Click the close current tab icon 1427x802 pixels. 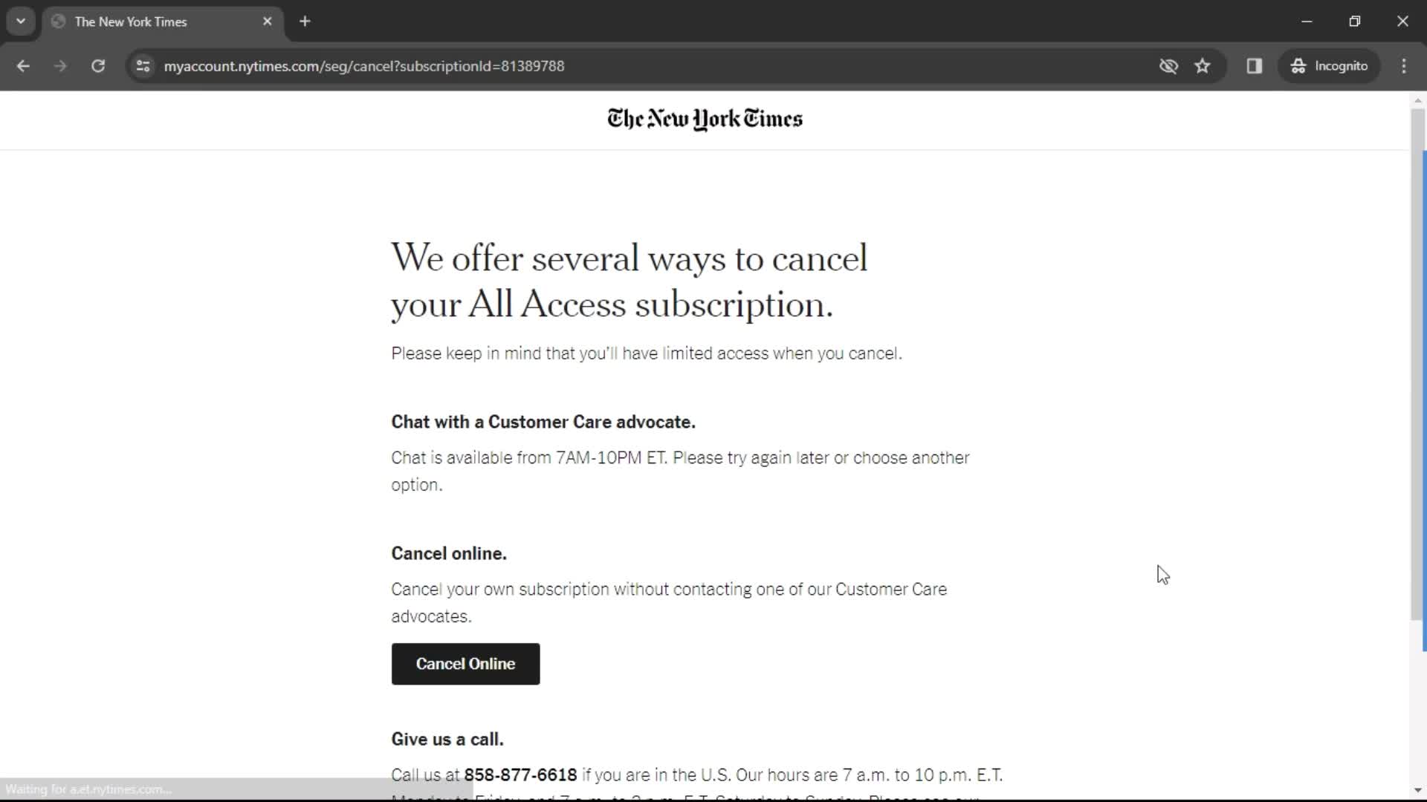268,21
